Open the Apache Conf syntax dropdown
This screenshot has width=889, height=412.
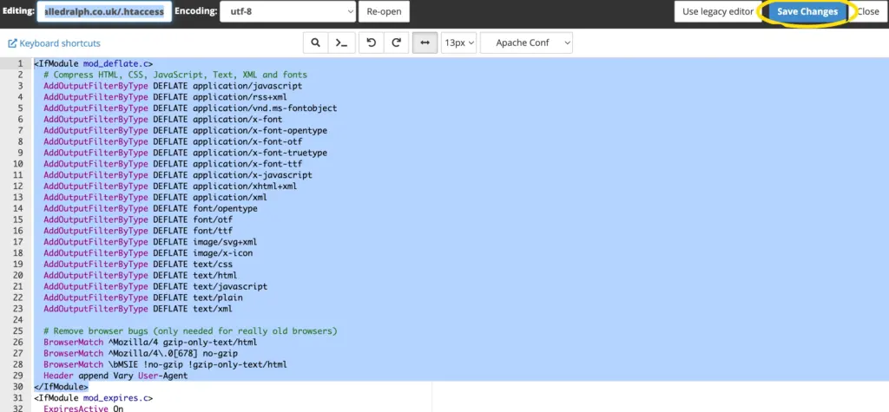coord(526,43)
